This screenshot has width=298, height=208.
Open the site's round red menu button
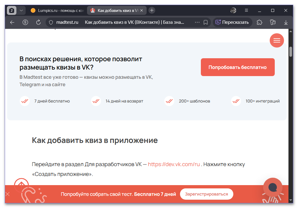[x=277, y=40]
